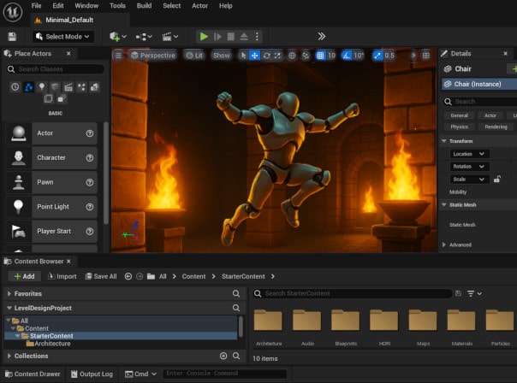Click the Eject button in play controls

[x=244, y=37]
